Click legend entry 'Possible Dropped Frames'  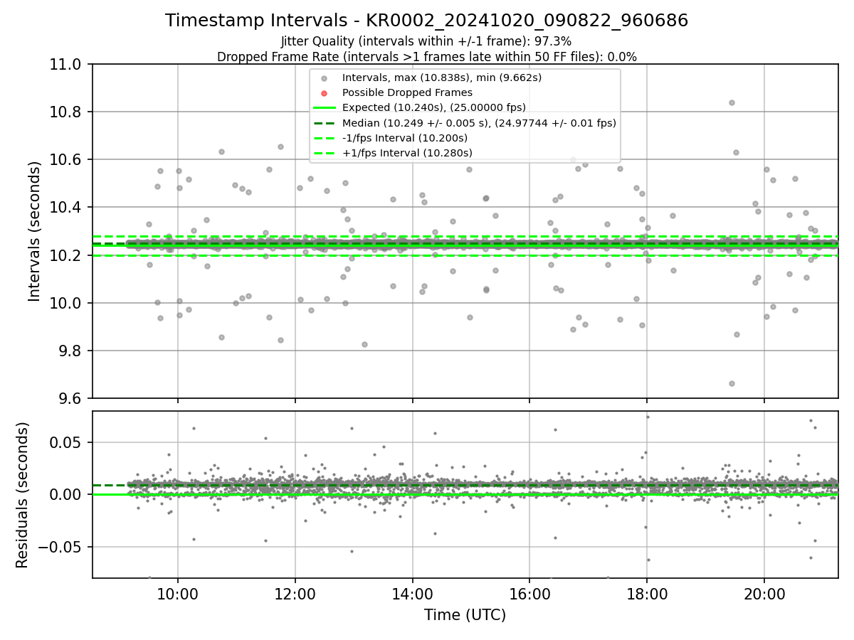click(x=407, y=92)
